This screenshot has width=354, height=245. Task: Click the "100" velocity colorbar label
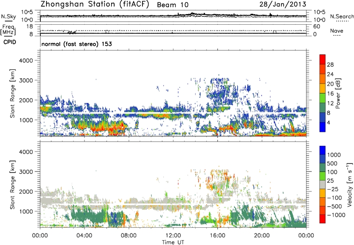(x=332, y=172)
